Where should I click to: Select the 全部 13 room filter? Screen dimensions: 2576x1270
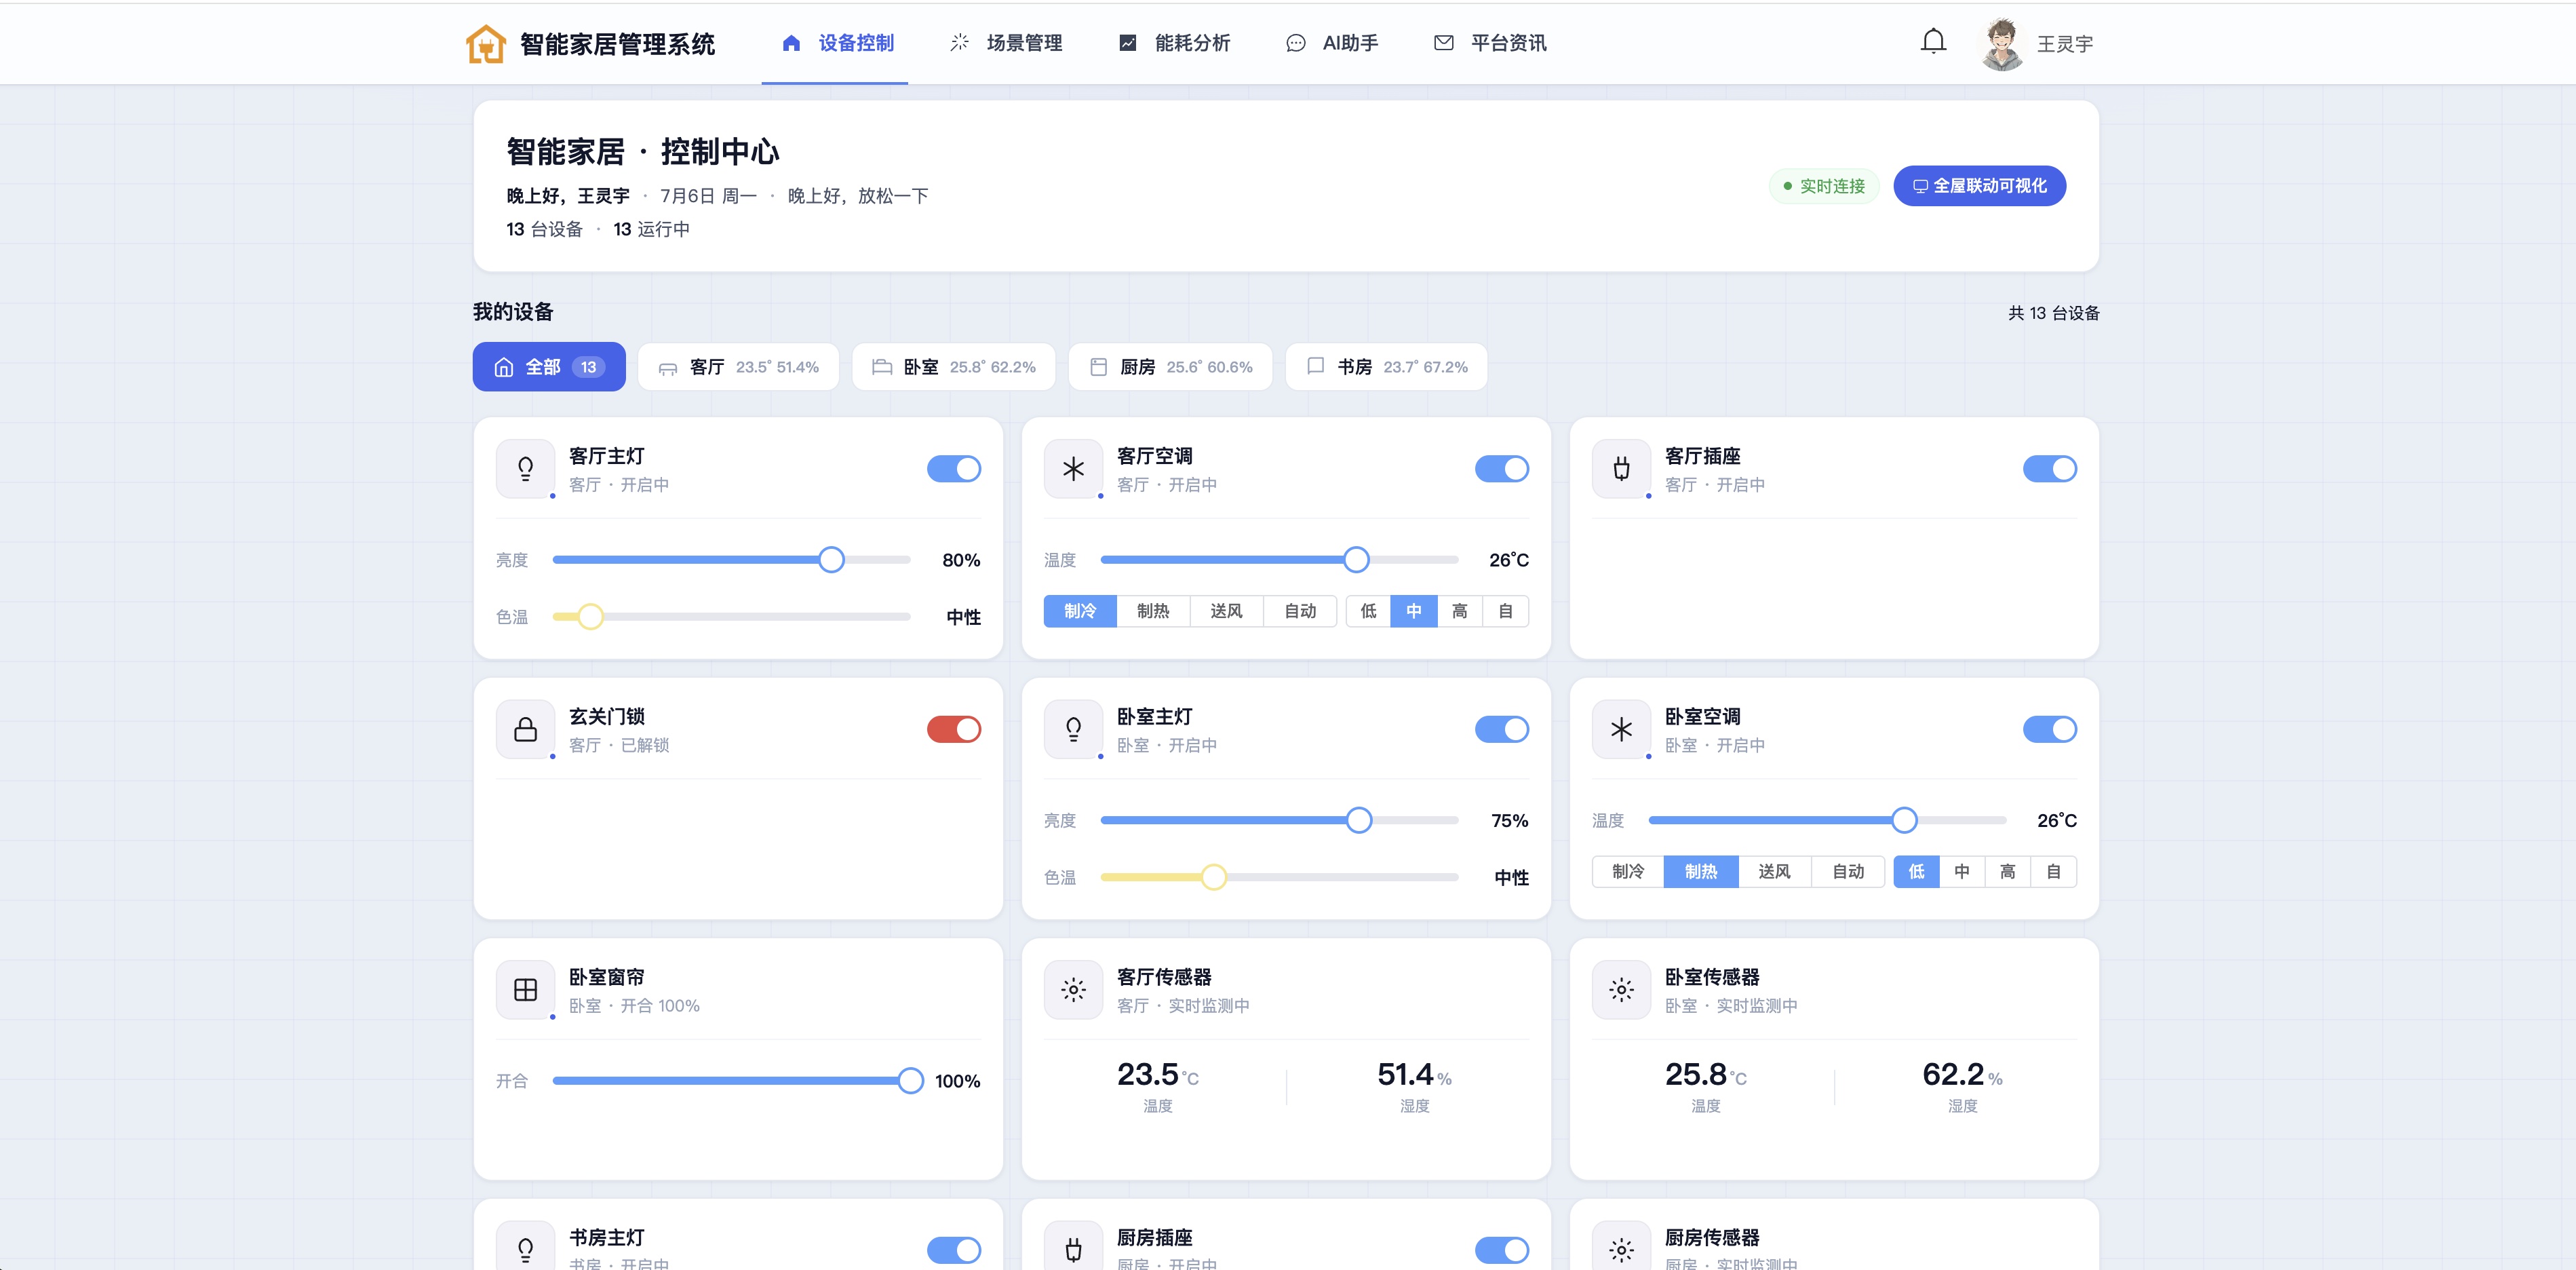point(549,367)
